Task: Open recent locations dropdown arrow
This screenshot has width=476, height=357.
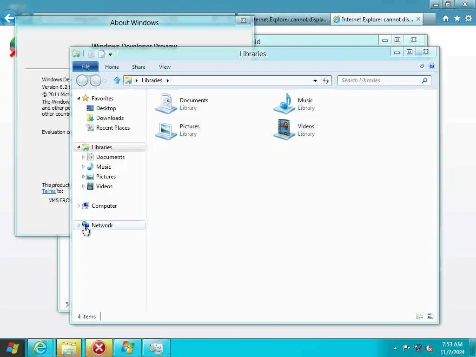Action: [105, 80]
